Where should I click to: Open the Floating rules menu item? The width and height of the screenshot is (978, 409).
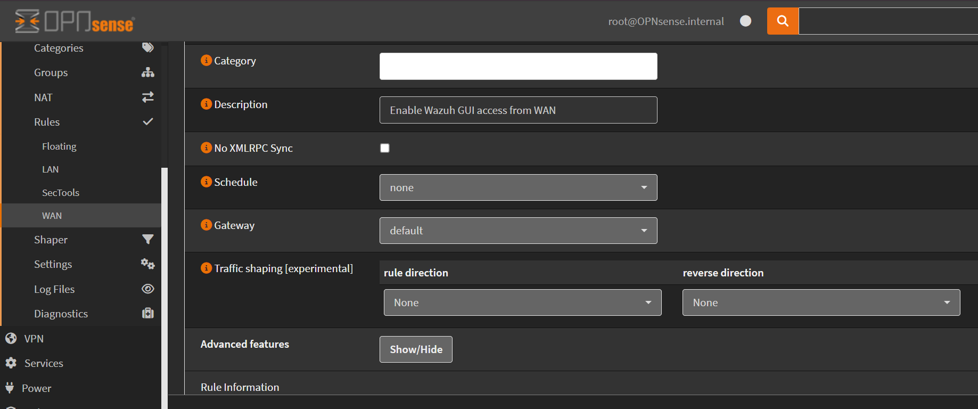click(59, 146)
